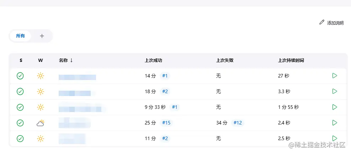Open last failed build #12
Viewport: 351px width, 154px height.
pos(238,123)
